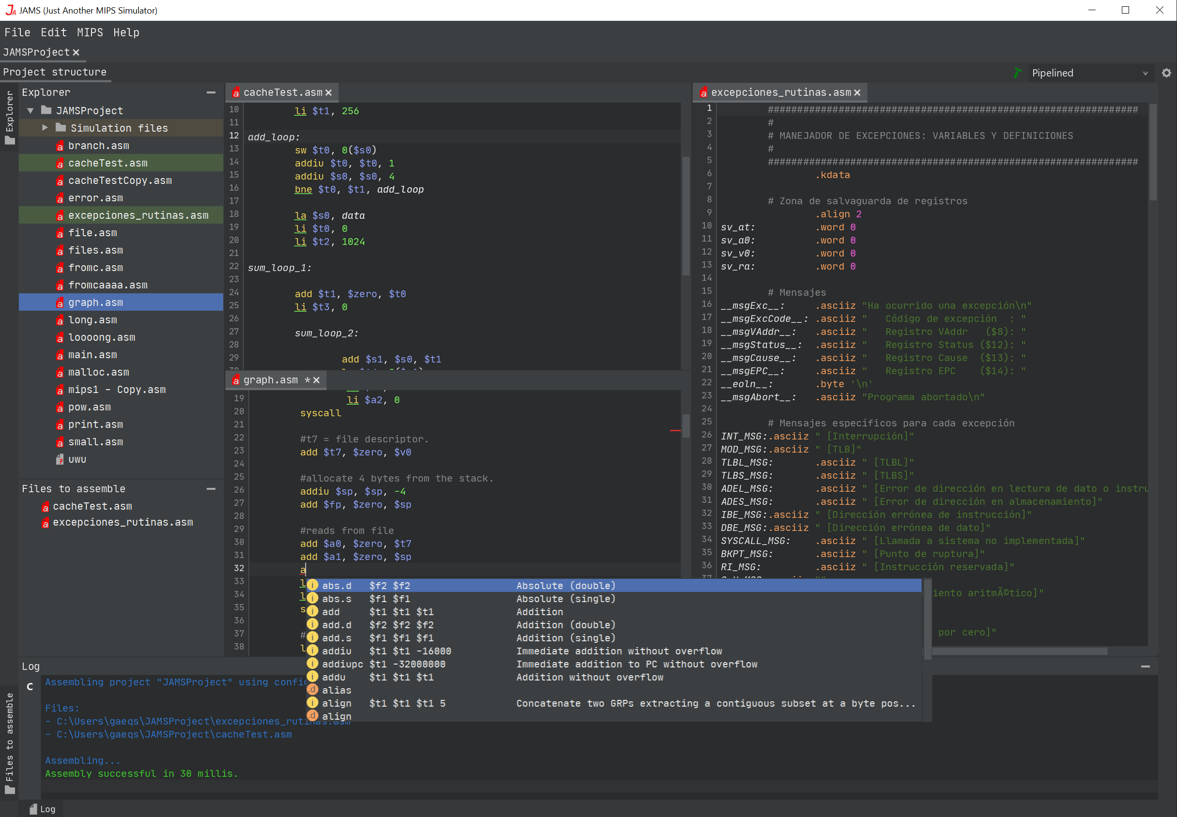Toggle the Files to assemble sidebar tab
The image size is (1177, 817).
point(9,742)
